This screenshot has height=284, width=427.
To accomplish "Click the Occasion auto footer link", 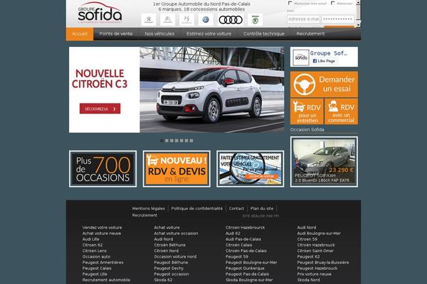I will pyautogui.click(x=96, y=256).
